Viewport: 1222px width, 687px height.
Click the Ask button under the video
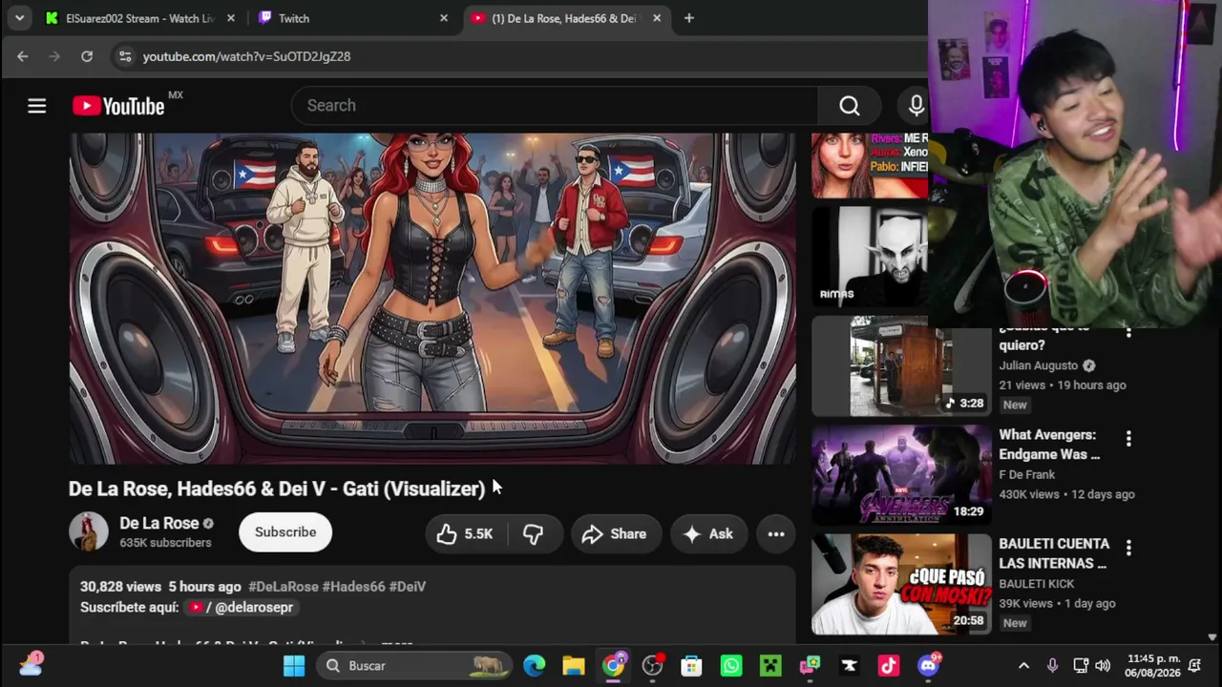708,534
